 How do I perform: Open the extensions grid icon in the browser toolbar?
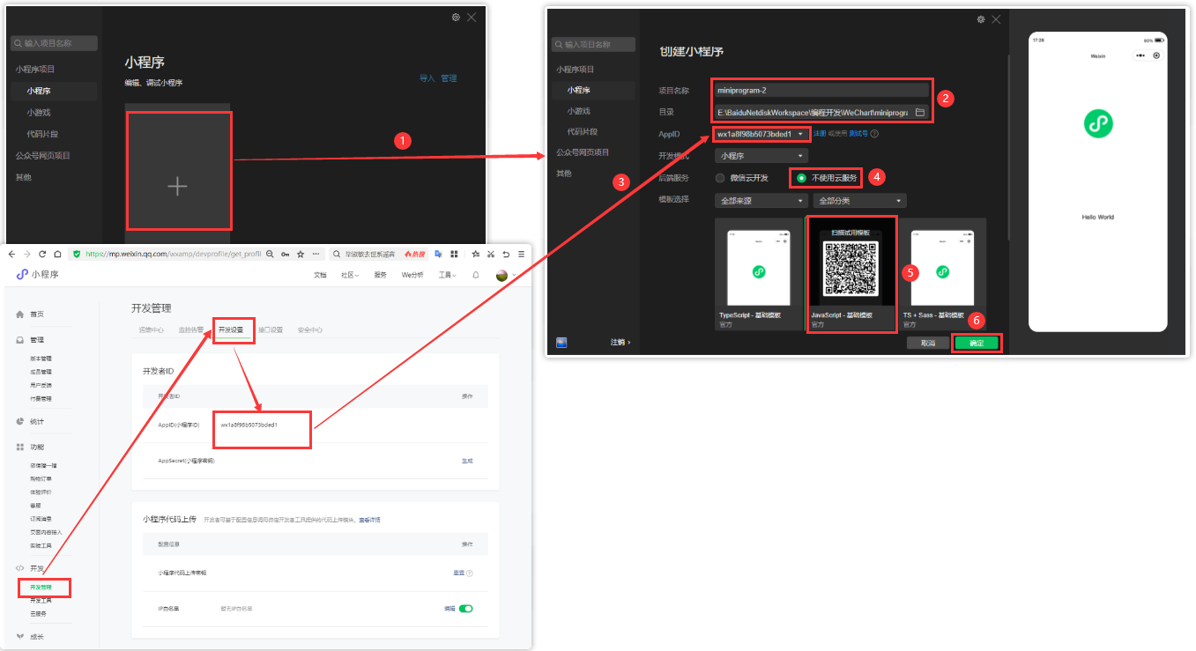(454, 254)
